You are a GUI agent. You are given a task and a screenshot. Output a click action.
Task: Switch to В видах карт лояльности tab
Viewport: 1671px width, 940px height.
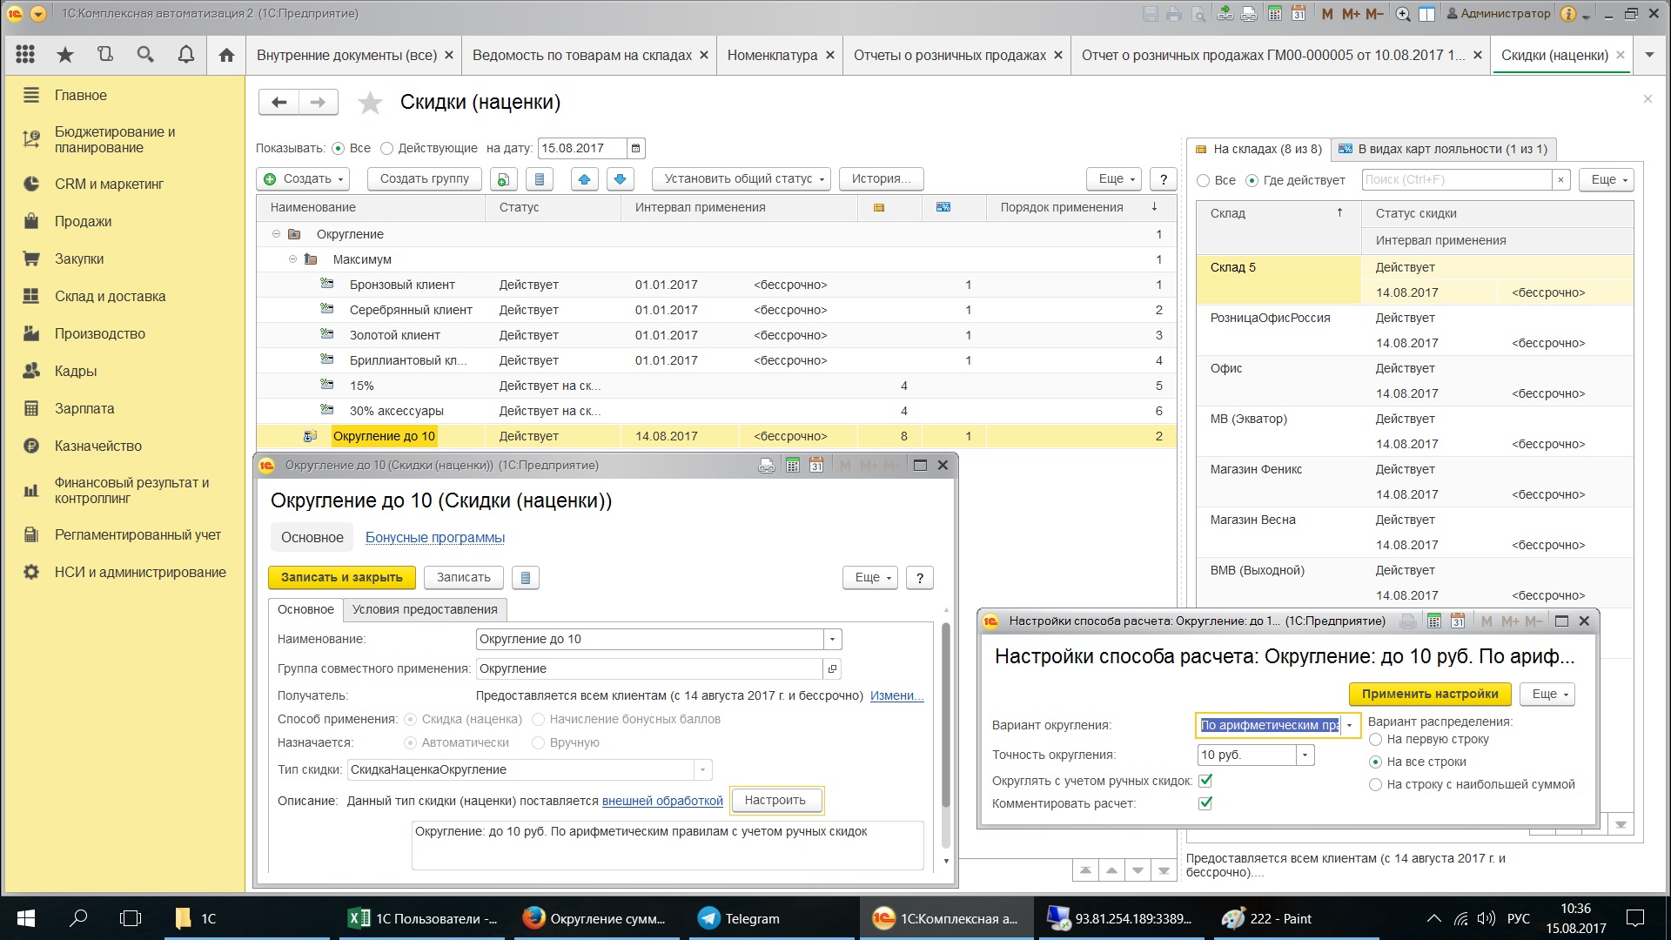(x=1444, y=149)
